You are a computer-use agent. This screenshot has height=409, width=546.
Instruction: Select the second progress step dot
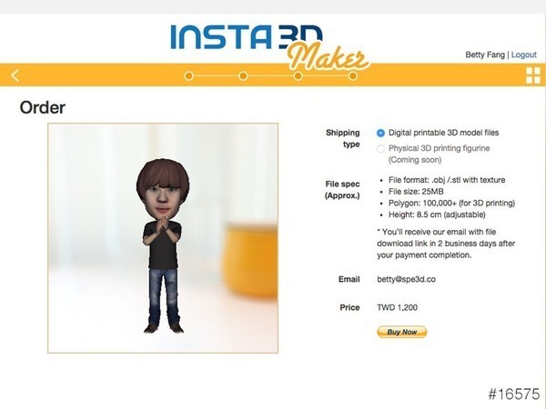(243, 75)
